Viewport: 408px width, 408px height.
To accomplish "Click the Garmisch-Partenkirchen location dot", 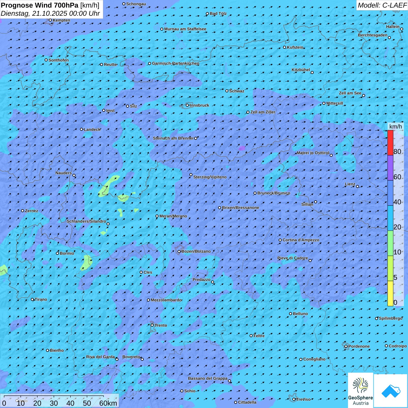I will (150, 63).
